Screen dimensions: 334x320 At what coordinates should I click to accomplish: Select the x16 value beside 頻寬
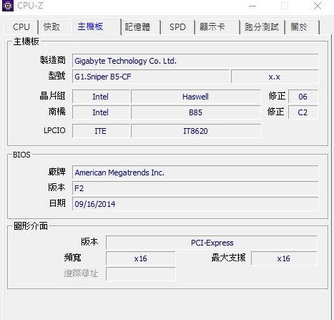pyautogui.click(x=141, y=258)
